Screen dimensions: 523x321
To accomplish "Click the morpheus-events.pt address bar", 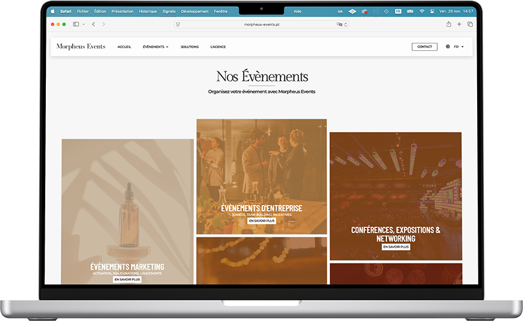I will point(261,24).
